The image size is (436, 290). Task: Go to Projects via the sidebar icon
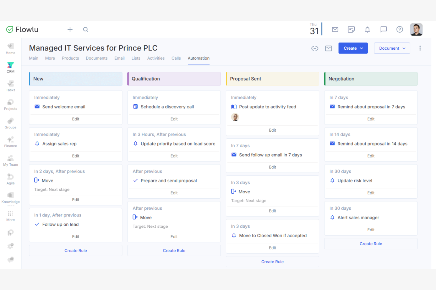10,104
